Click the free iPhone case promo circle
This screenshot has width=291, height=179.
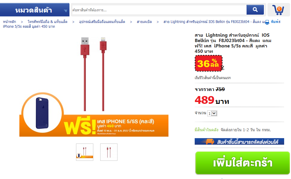(x=43, y=113)
